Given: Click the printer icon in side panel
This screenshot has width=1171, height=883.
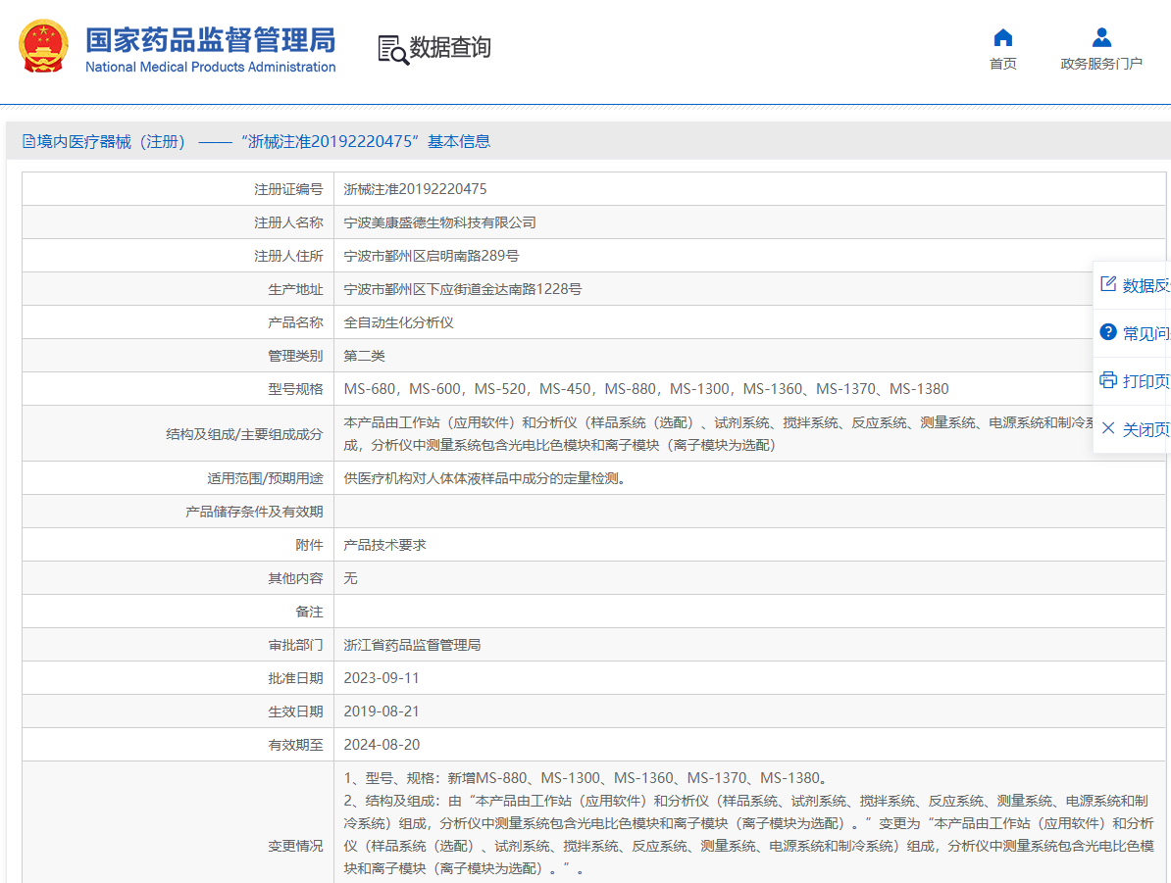Looking at the screenshot, I should [x=1108, y=380].
